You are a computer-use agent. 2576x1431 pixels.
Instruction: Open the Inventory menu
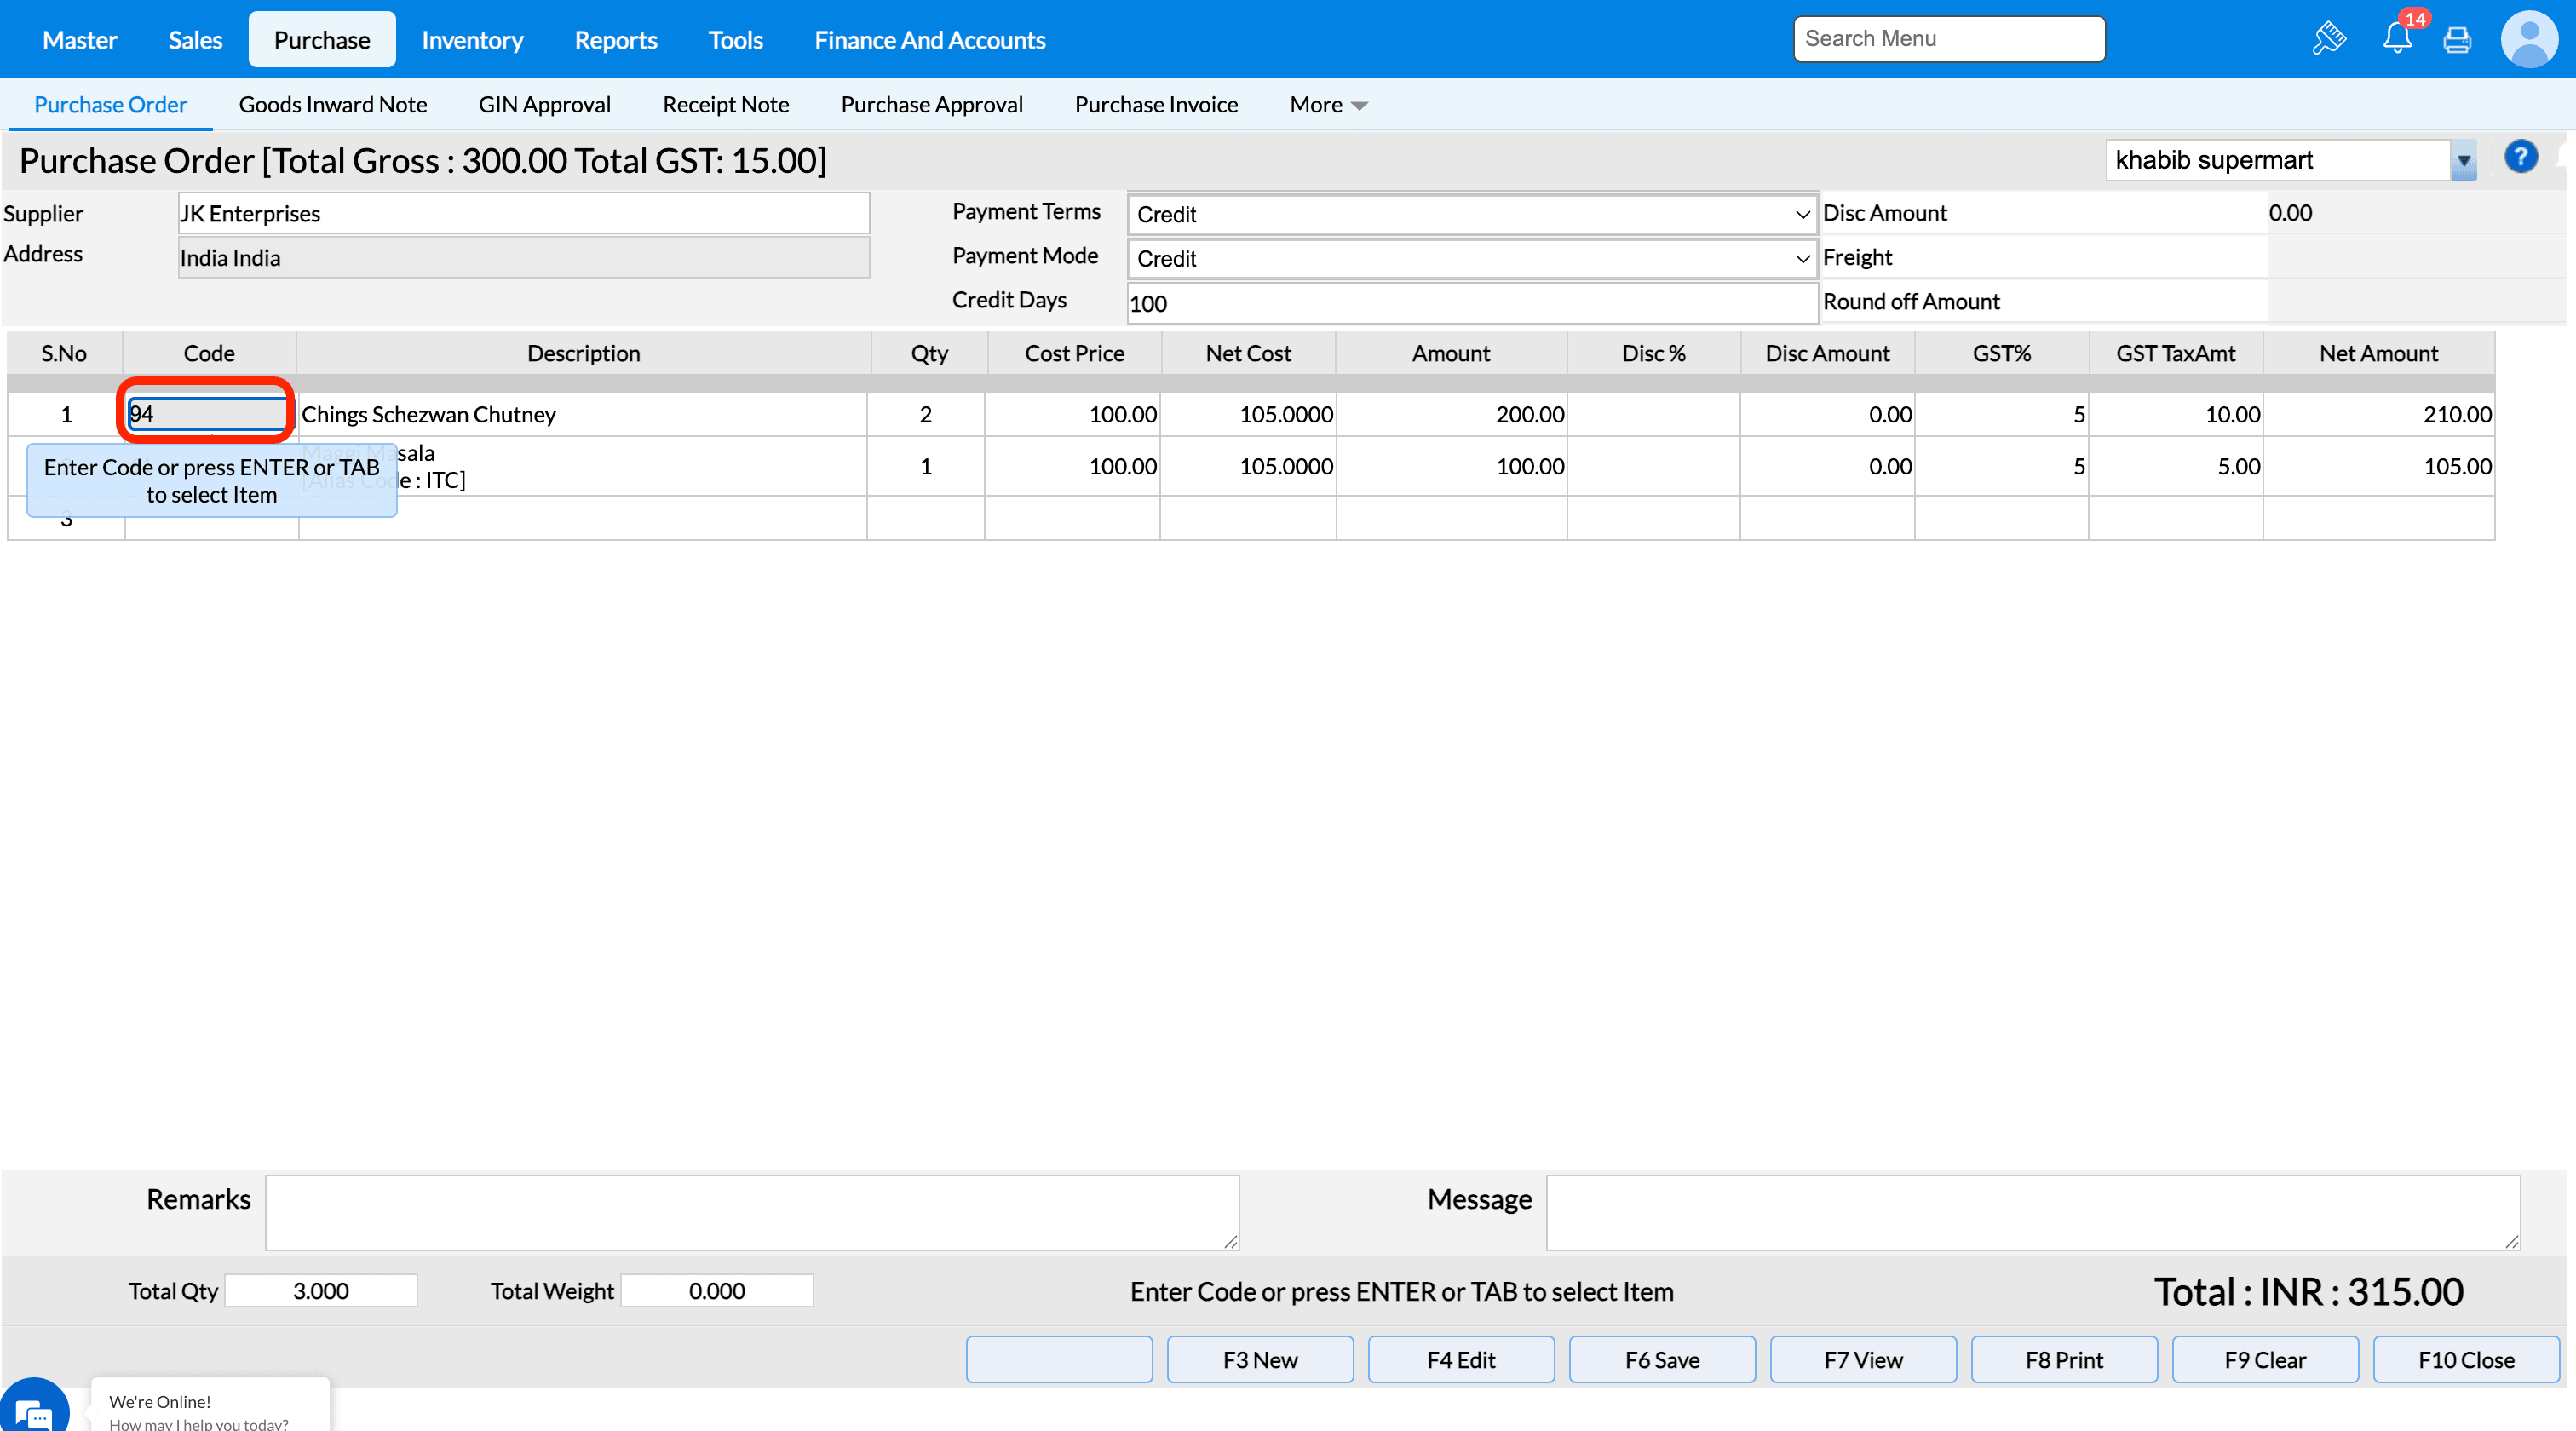point(472,40)
